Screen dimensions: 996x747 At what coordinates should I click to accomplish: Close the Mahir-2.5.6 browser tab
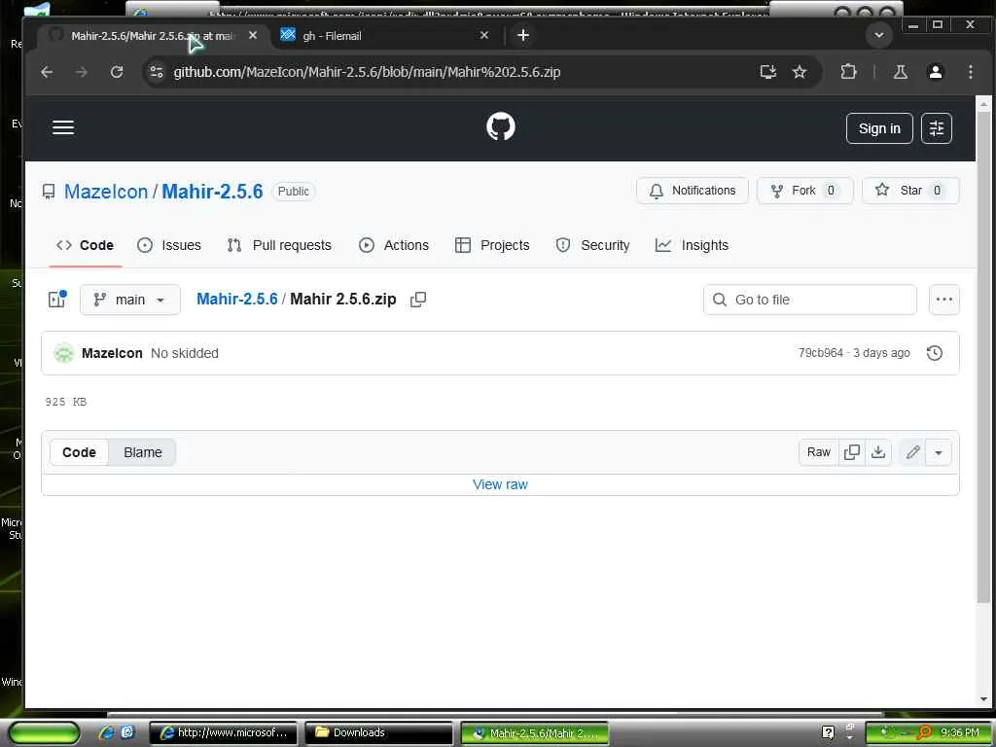[253, 35]
